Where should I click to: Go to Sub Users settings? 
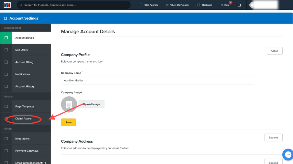pyautogui.click(x=26, y=50)
